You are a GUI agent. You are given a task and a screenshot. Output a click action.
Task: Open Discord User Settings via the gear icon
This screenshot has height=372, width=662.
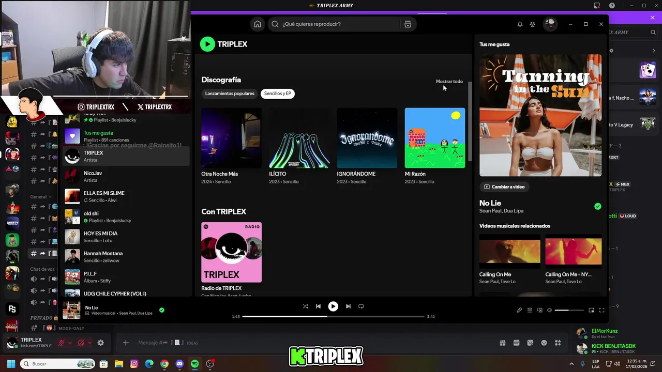click(x=100, y=343)
